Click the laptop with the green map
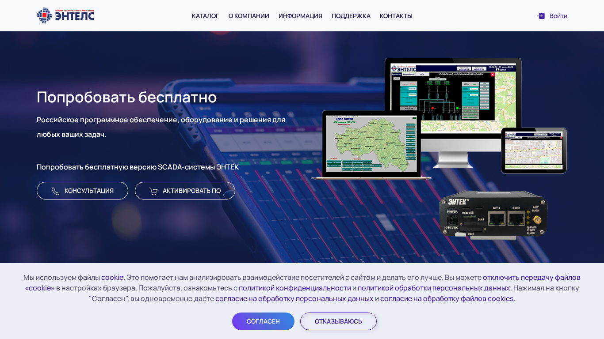 (x=371, y=145)
